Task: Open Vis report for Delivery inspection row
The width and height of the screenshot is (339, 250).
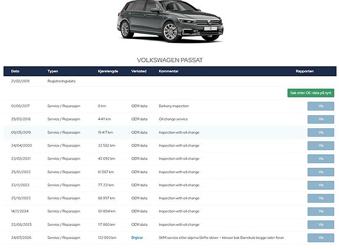Action: pyautogui.click(x=321, y=106)
